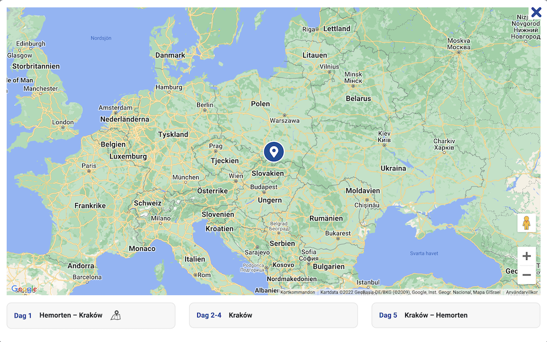Screen dimensions: 547x342
Task: Click the Moldavien country label
Action: point(363,190)
